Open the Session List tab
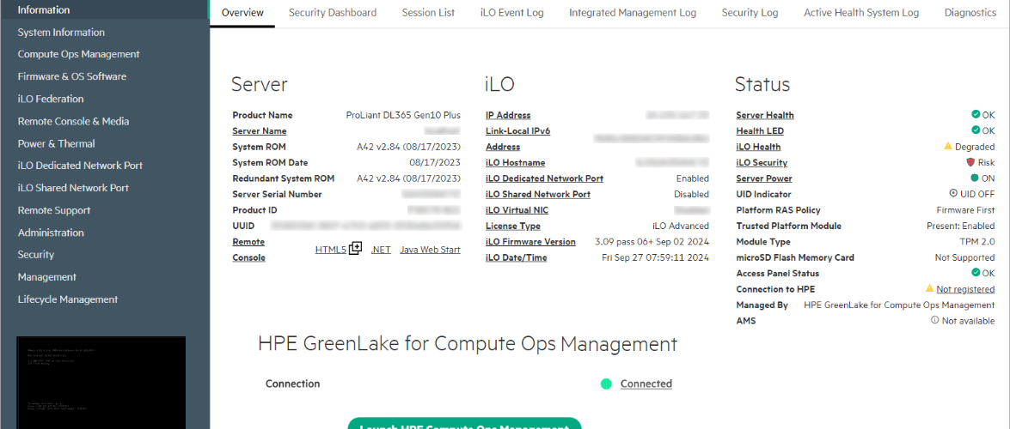The width and height of the screenshot is (1010, 429). (x=428, y=13)
